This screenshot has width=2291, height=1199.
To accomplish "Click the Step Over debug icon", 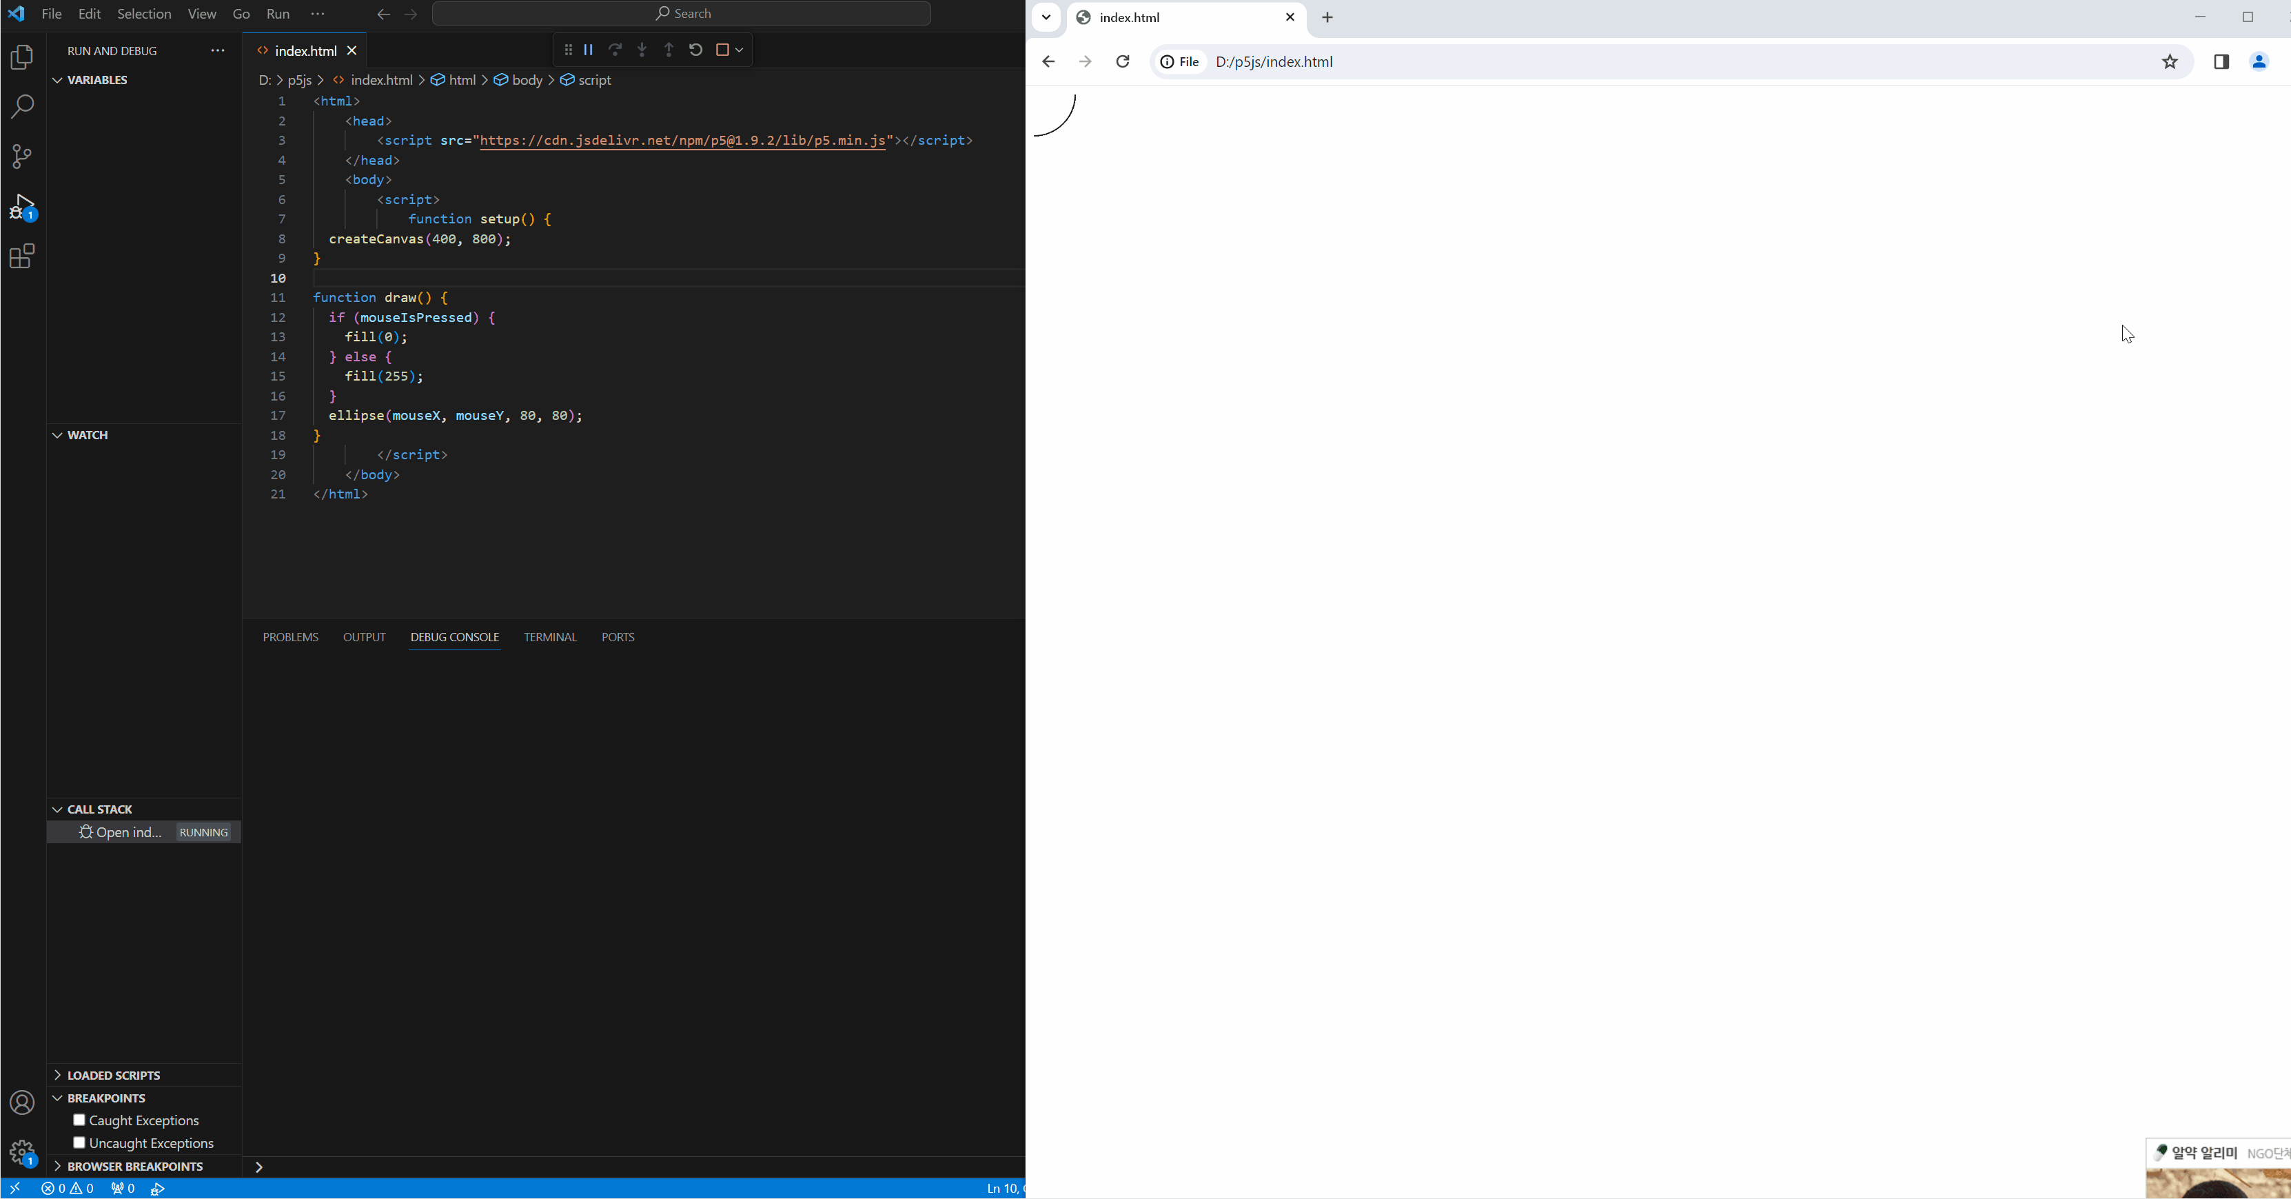I will pos(615,50).
